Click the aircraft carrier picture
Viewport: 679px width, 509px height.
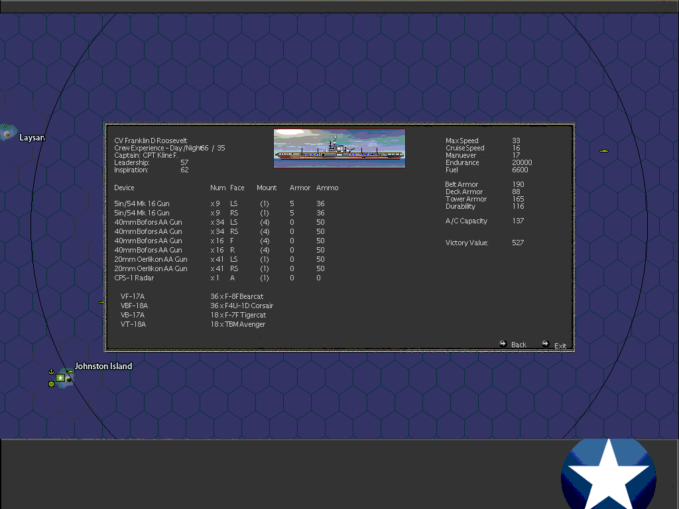(x=339, y=148)
